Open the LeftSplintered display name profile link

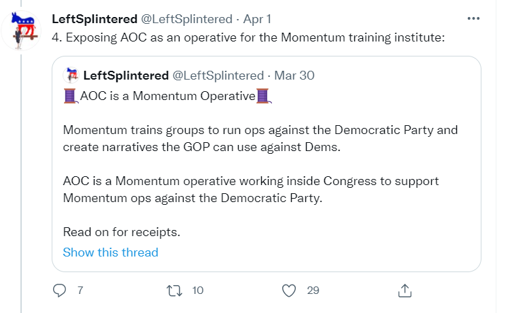coord(94,19)
